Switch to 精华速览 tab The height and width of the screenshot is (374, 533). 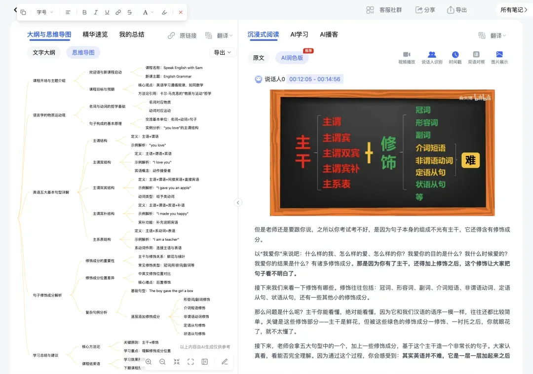click(x=95, y=35)
